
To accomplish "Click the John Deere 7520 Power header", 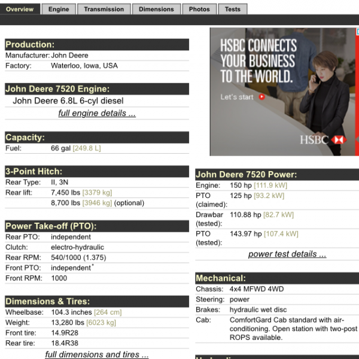I will click(x=277, y=175).
